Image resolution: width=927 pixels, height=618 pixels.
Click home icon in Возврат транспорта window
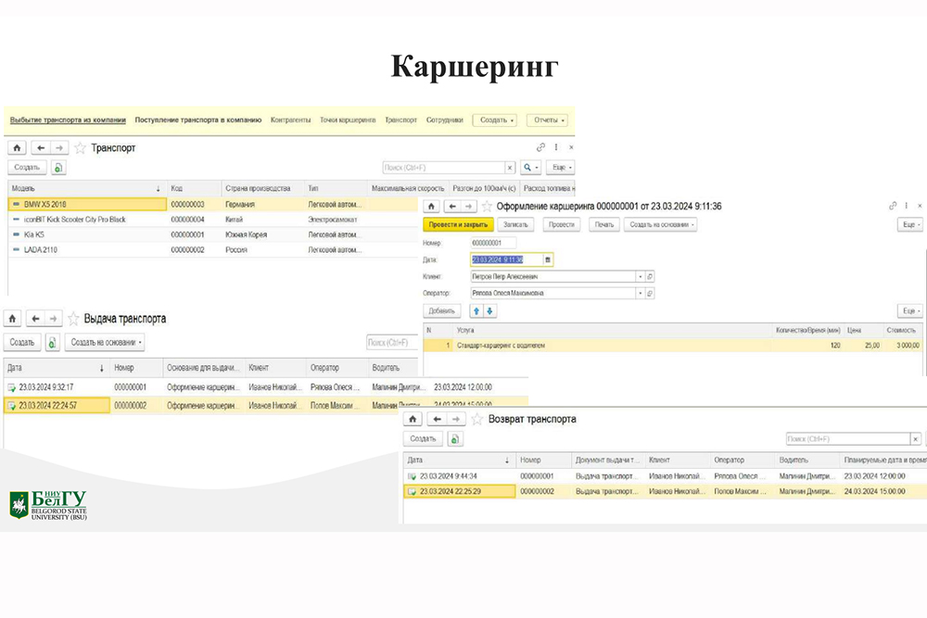[x=414, y=419]
